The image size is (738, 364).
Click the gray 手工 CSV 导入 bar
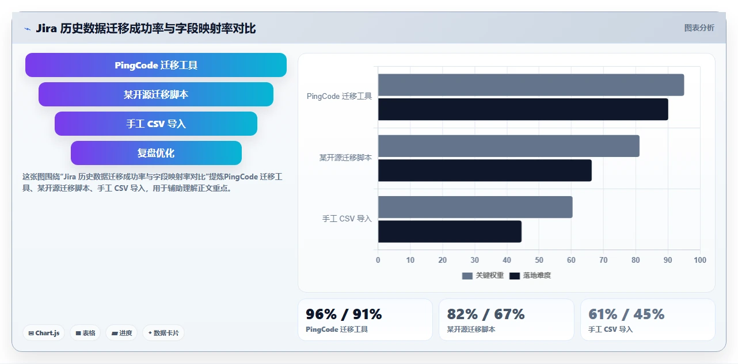pyautogui.click(x=475, y=207)
